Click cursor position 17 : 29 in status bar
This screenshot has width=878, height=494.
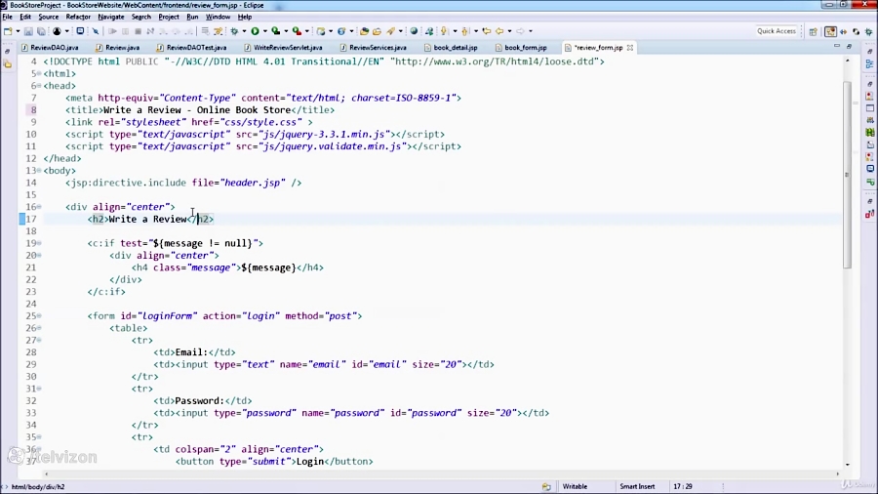683,487
